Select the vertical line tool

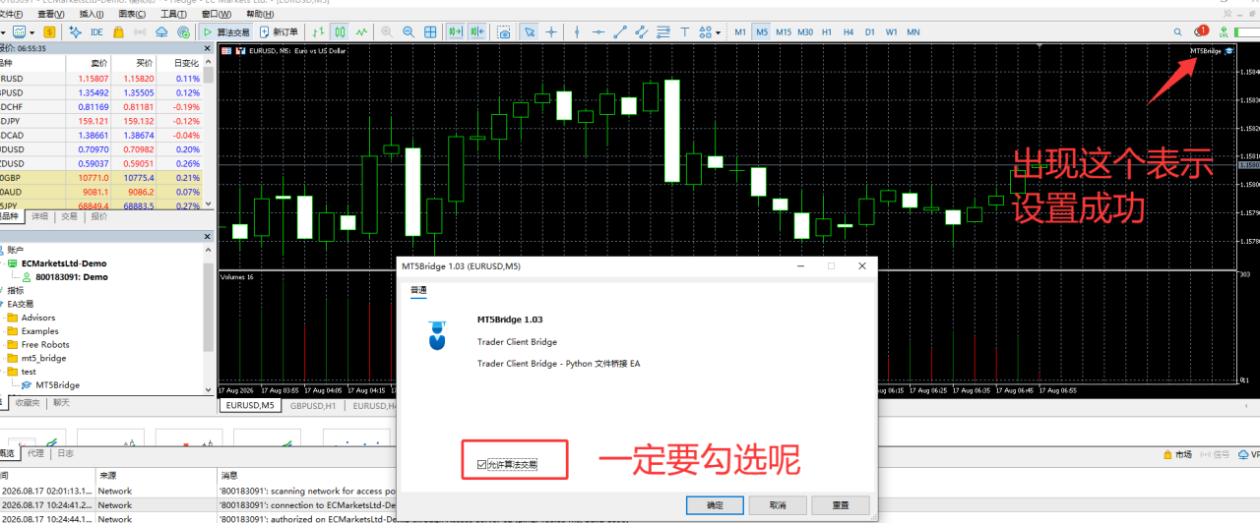[x=577, y=32]
